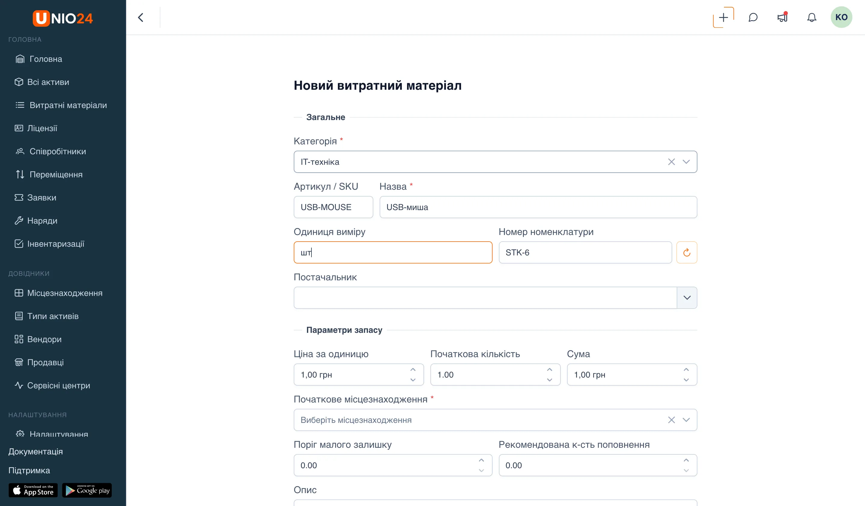Expand the Постачальник dropdown arrow

point(687,298)
